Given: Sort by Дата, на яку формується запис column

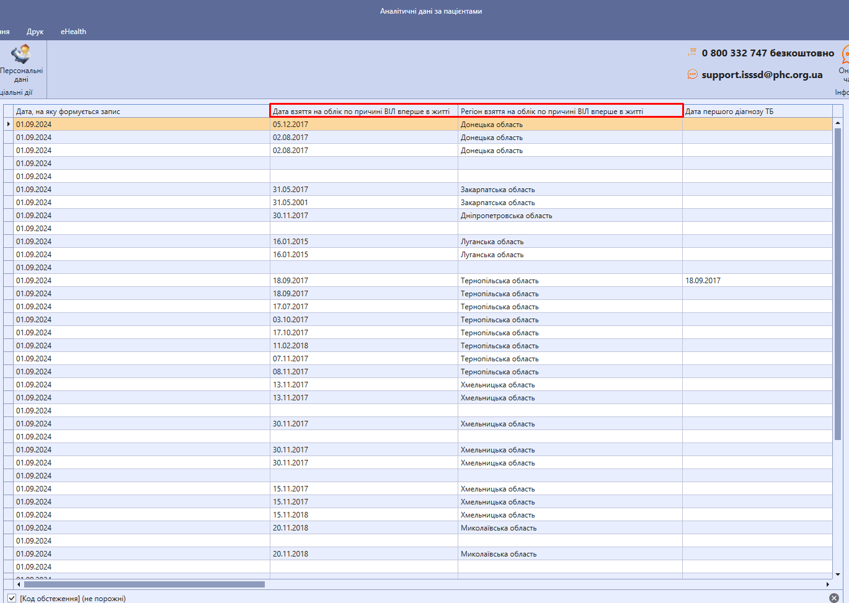Looking at the screenshot, I should [x=141, y=112].
